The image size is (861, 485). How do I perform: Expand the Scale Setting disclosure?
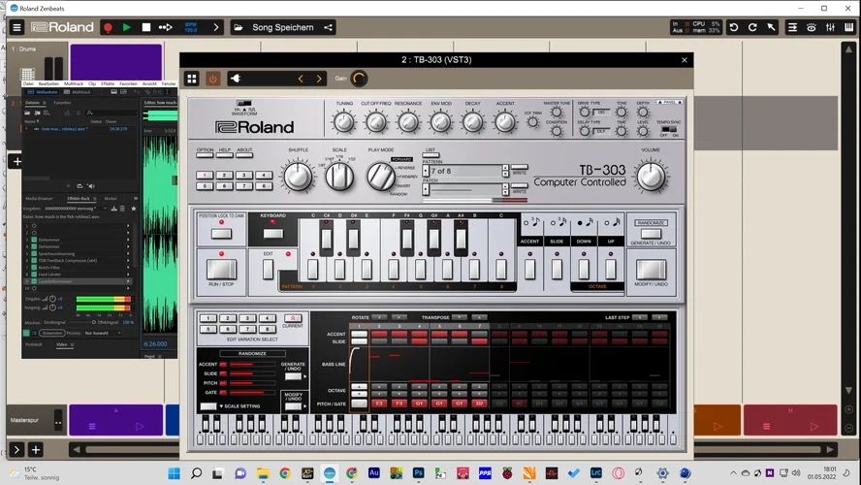tap(221, 406)
